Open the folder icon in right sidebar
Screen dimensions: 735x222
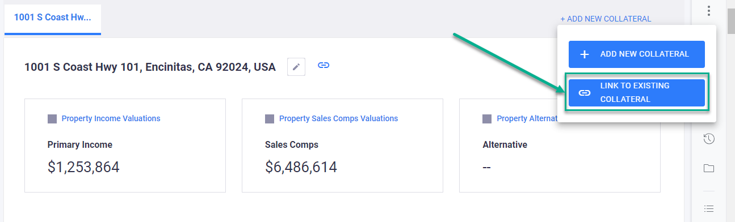[x=709, y=168]
